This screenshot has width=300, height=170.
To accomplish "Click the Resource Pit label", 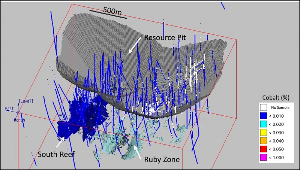I will click(x=165, y=37).
